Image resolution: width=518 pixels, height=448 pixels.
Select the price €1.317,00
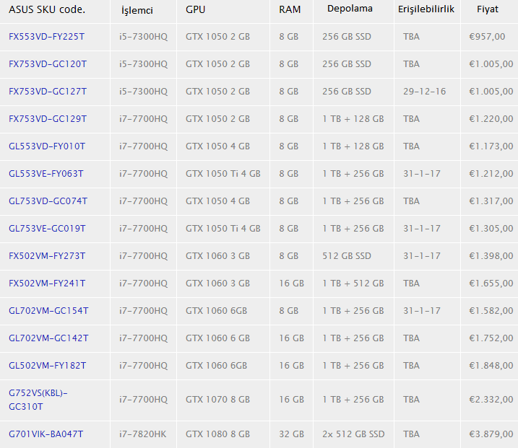[491, 201]
